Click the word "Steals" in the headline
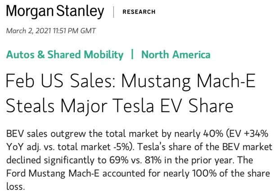 pos(34,107)
